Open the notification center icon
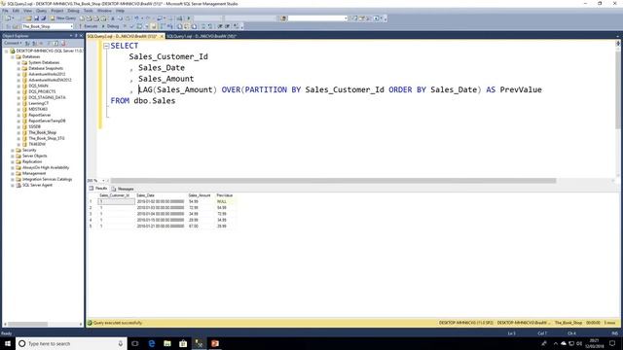Screen dimensions: 623x350 point(612,343)
